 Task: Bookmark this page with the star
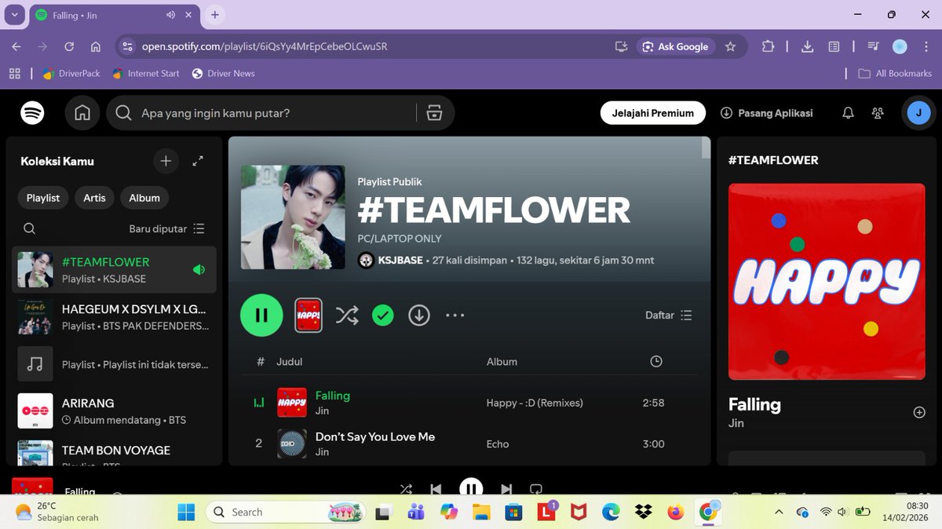click(x=731, y=46)
